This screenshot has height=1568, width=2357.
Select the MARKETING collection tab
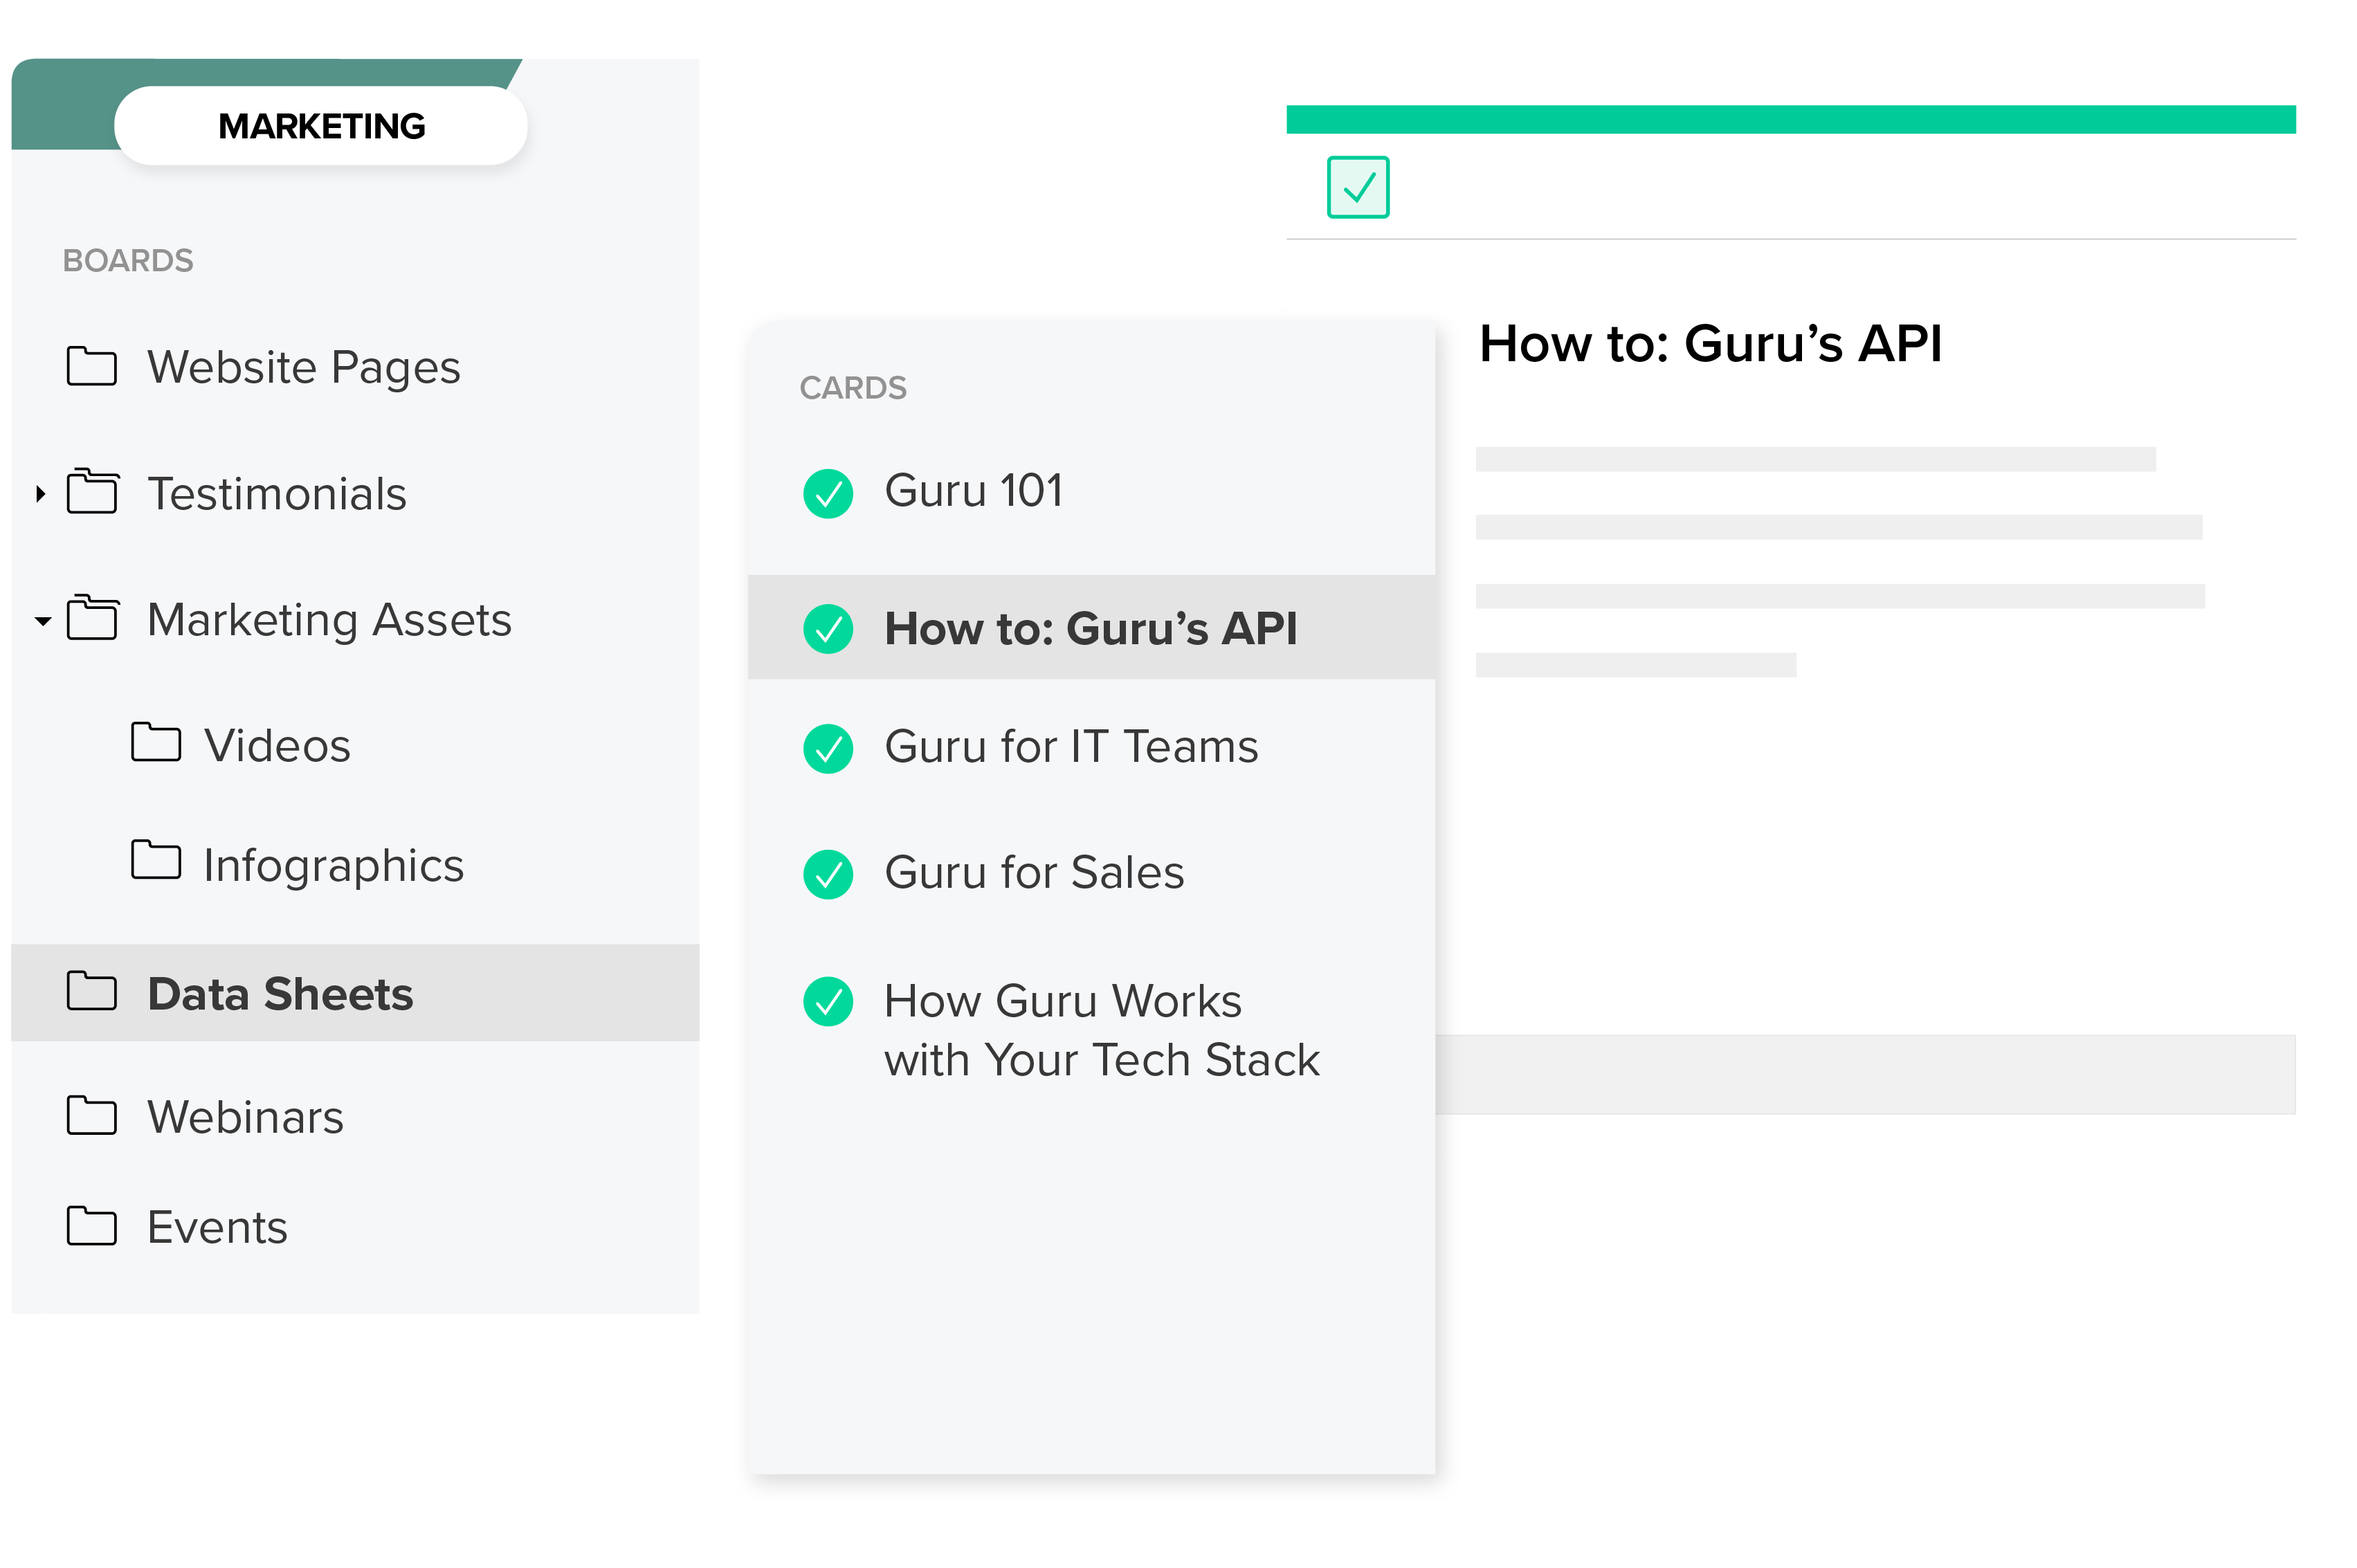click(x=321, y=125)
